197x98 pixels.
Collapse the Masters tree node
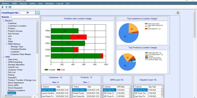coord(4,21)
